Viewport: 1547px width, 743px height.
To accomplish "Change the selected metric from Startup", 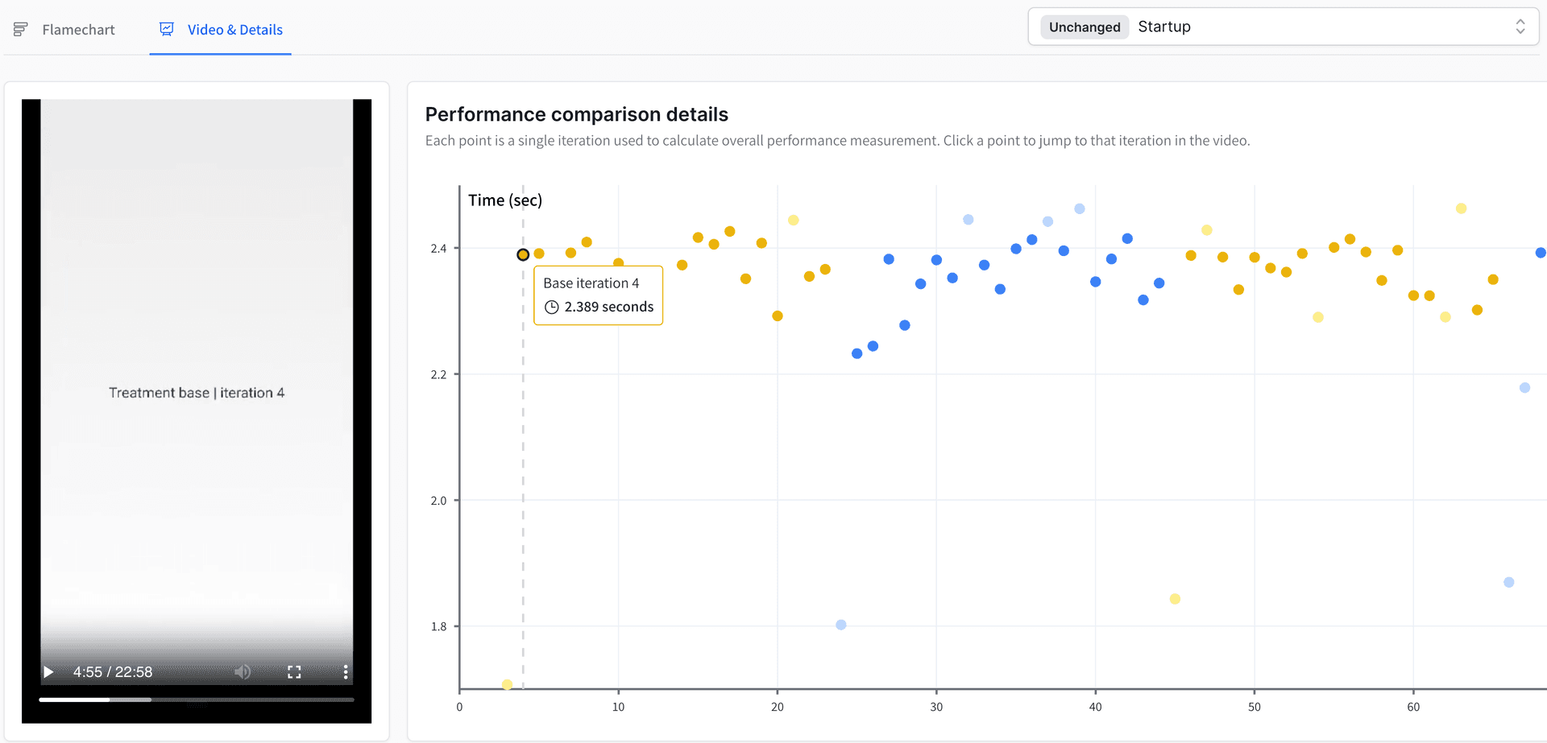I will coord(1164,27).
